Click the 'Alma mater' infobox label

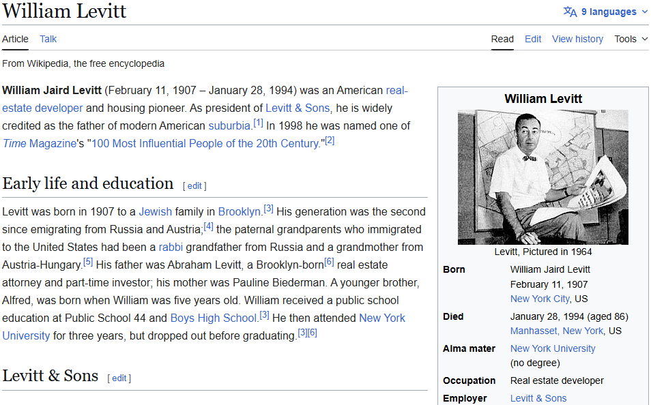[469, 348]
